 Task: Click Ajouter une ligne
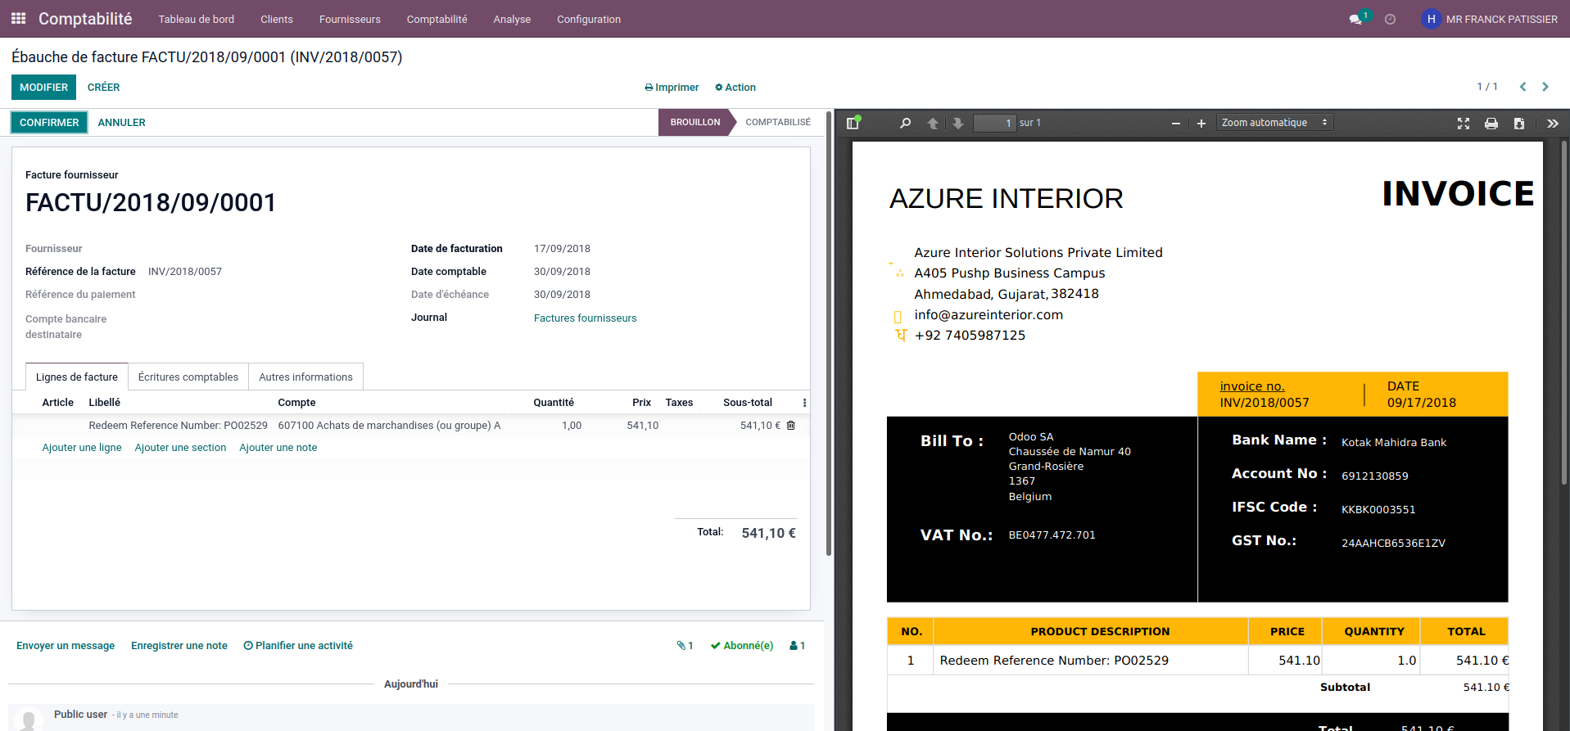pos(82,448)
